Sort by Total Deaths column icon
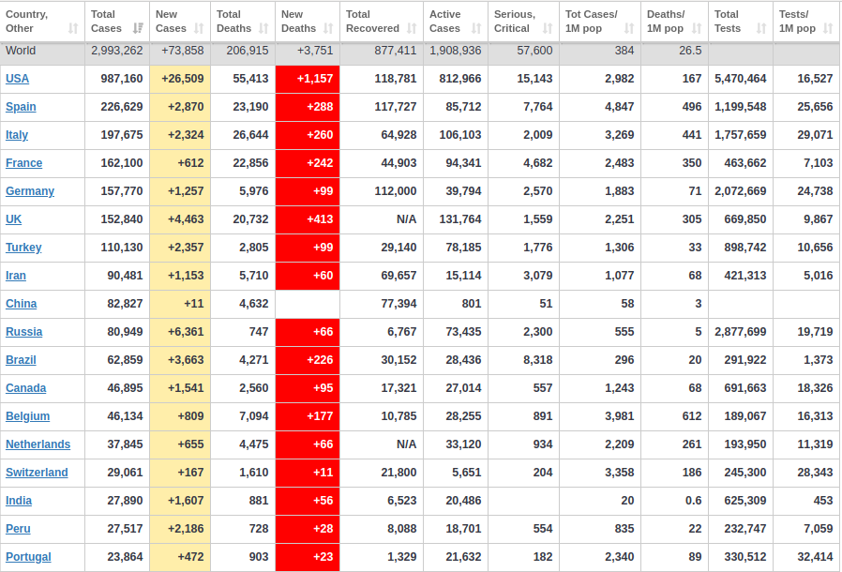Viewport: 842px width, 572px height. pyautogui.click(x=263, y=28)
